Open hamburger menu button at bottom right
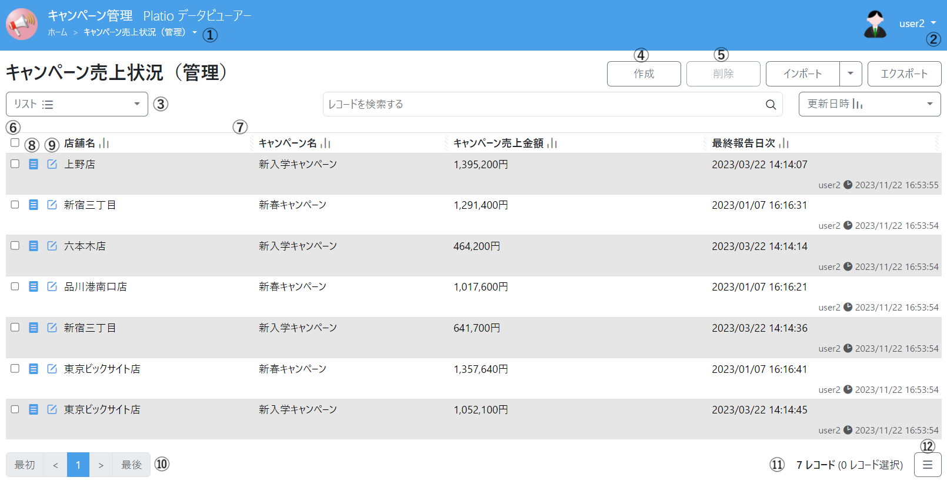This screenshot has width=947, height=487. 928,465
